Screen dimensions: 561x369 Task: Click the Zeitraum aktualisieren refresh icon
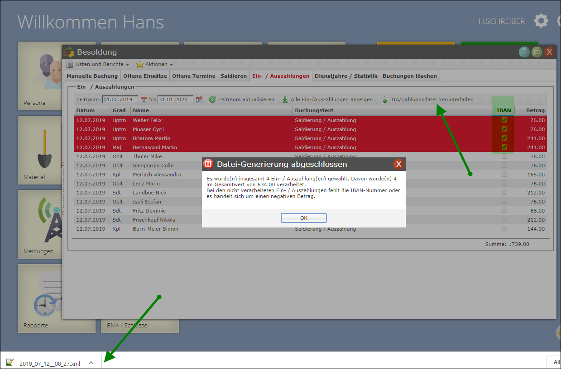click(212, 99)
